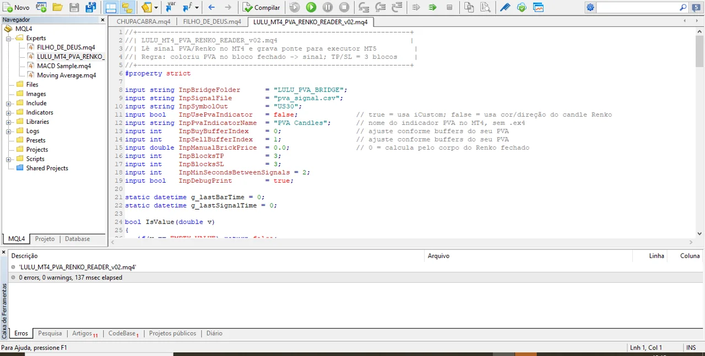Click the Step Into debug icon

[364, 7]
